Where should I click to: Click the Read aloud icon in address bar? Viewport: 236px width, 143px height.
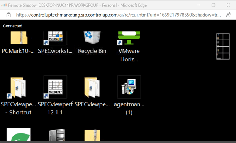pyautogui.click(x=229, y=15)
